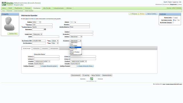The width and height of the screenshot is (183, 103).
Task: Select the F gender radio button
Action: pos(71,22)
